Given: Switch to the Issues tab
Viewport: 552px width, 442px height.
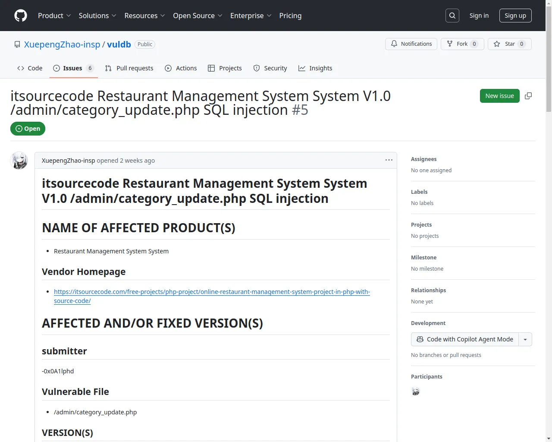Looking at the screenshot, I should [74, 68].
